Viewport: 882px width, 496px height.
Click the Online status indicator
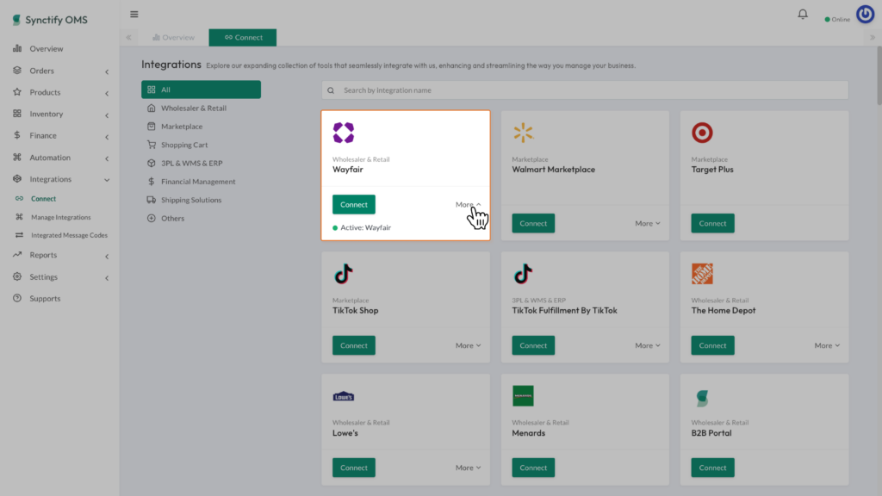click(837, 19)
